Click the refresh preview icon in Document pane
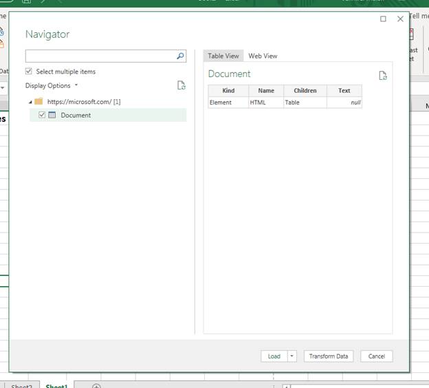Screen dimensions: 429x388 pyautogui.click(x=383, y=75)
